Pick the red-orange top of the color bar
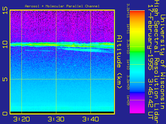The image size is (166, 124). (x=137, y=13)
